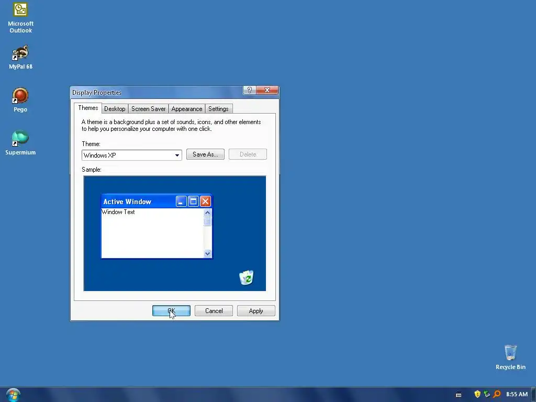Viewport: 536px width, 402px height.
Task: Select the Supermium desktop shortcut
Action: click(x=20, y=142)
